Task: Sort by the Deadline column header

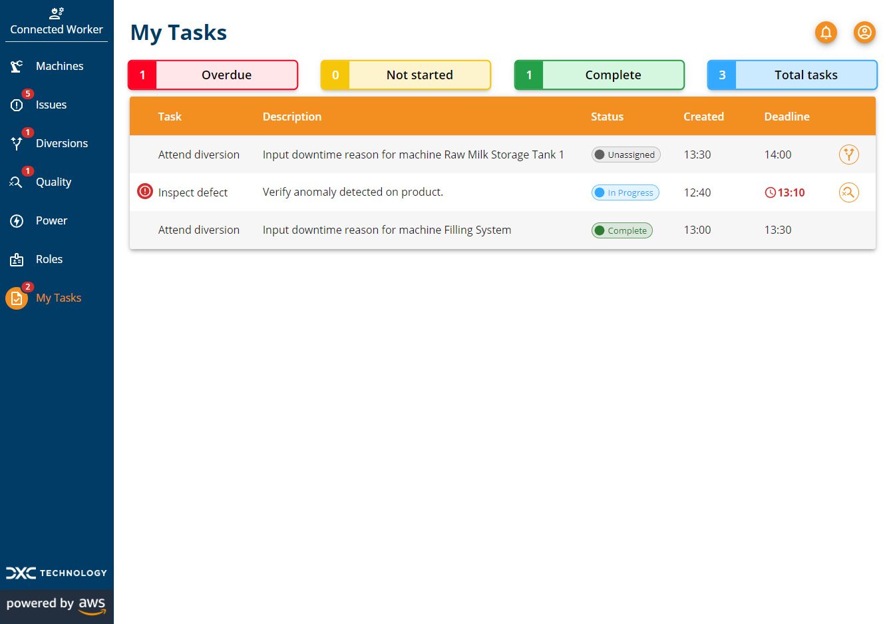Action: coord(787,117)
